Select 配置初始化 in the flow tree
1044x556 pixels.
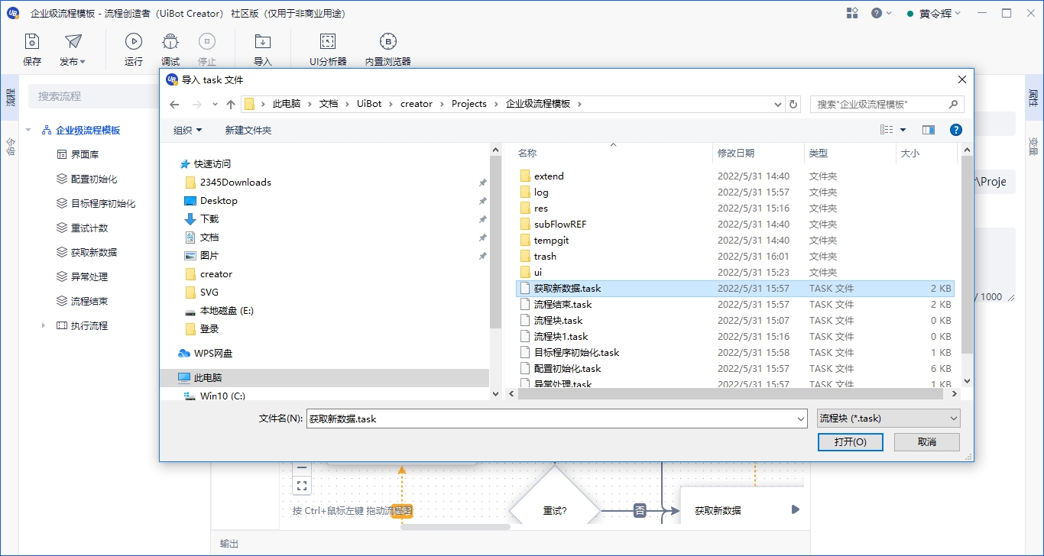click(x=94, y=179)
